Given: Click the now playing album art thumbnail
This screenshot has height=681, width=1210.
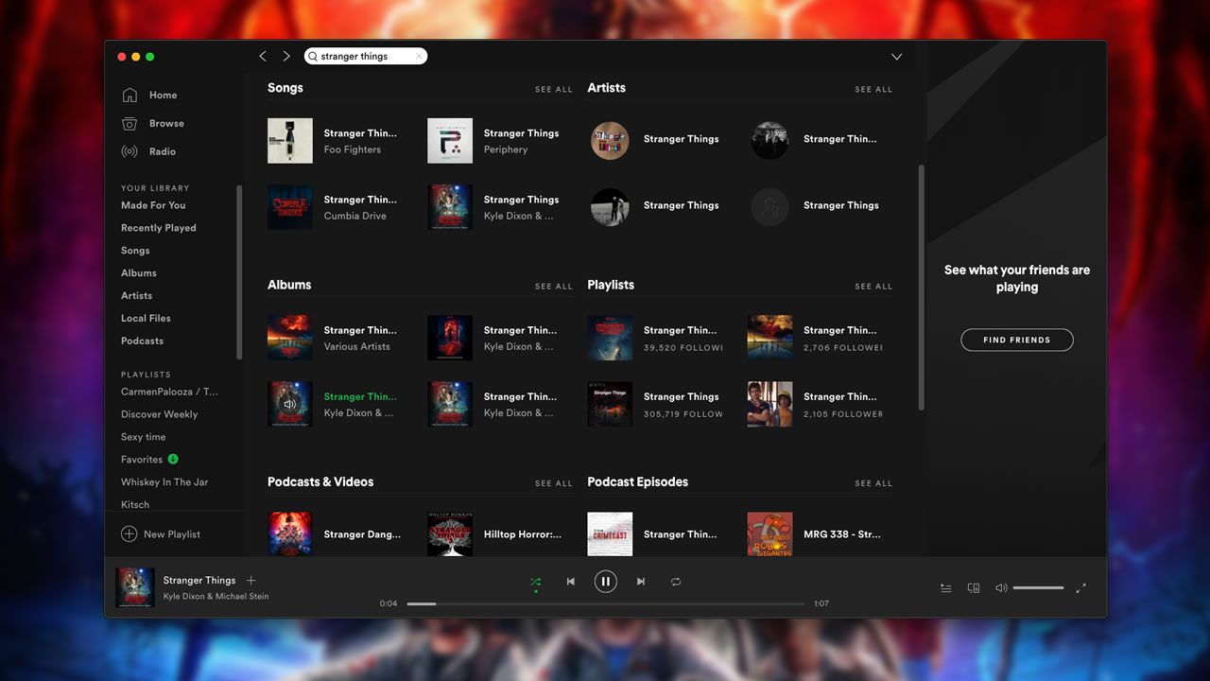Looking at the screenshot, I should (x=135, y=587).
